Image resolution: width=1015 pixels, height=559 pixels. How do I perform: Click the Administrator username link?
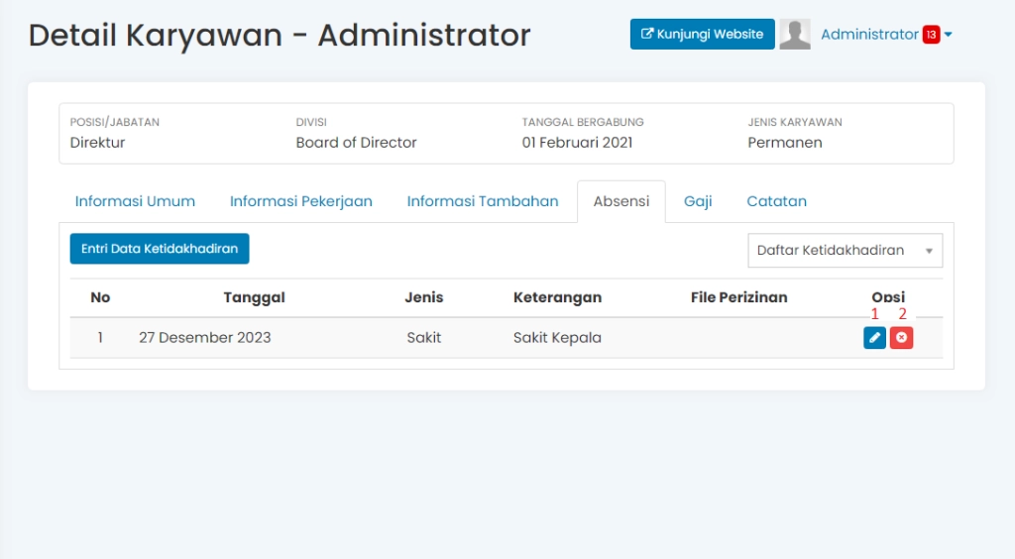pyautogui.click(x=869, y=35)
